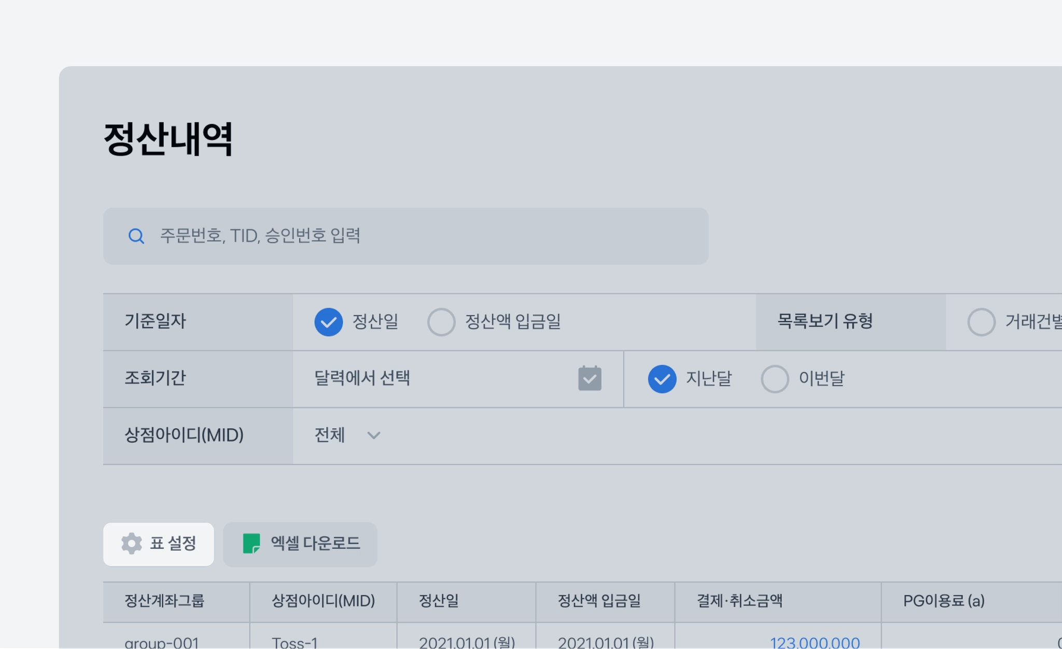The image size is (1062, 649).
Task: Focus the 주문번호, TID, 승인번호 search field
Action: (406, 236)
